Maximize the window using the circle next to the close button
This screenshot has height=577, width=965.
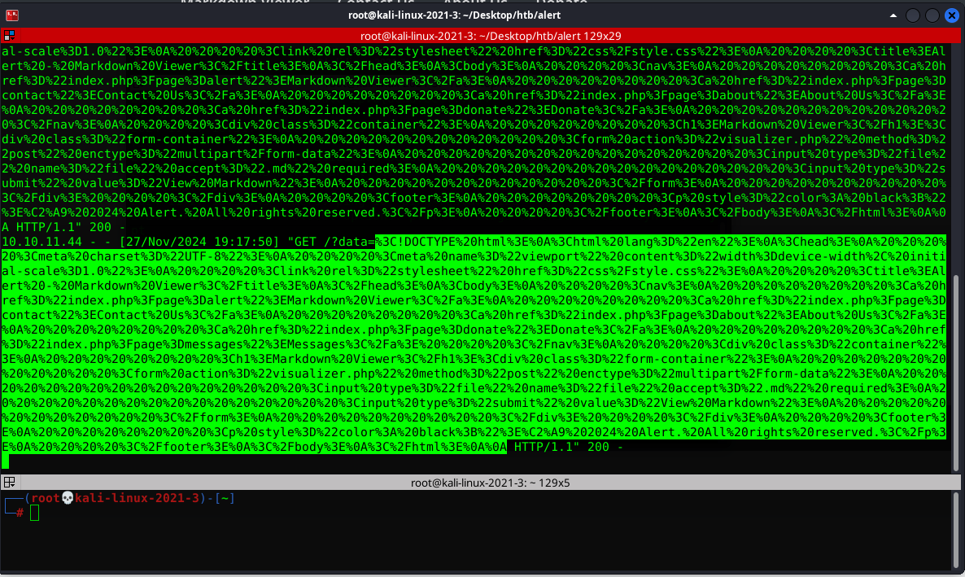pos(932,15)
